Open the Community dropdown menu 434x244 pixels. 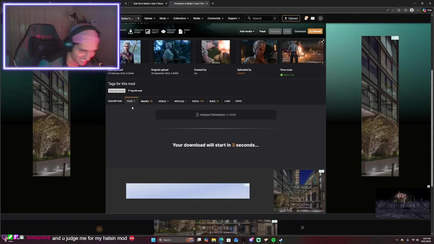[215, 18]
